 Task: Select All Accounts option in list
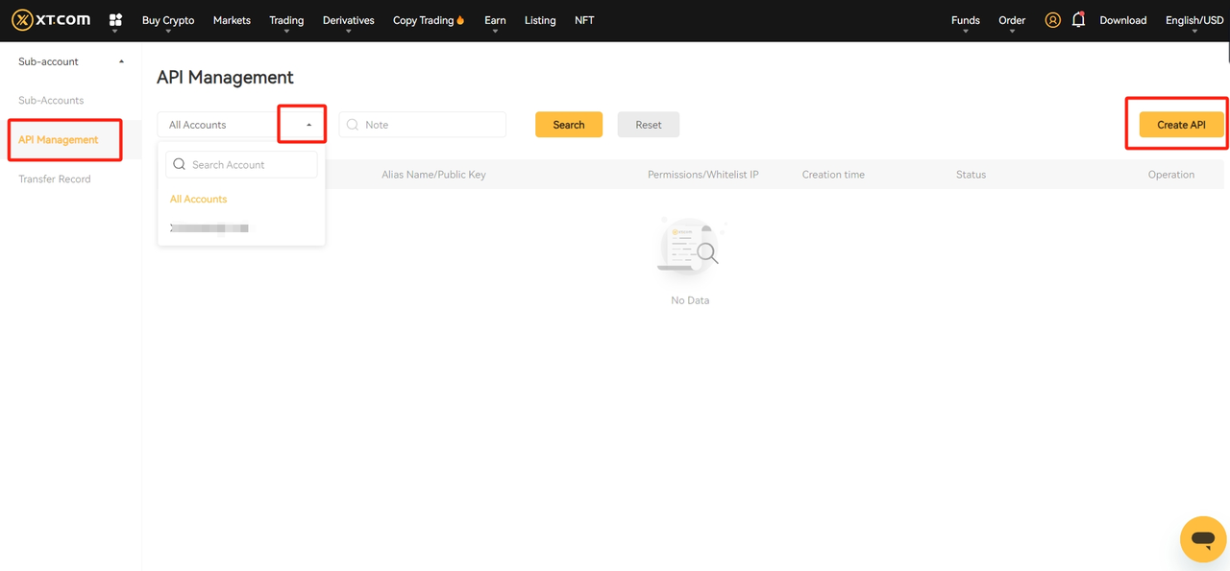click(x=199, y=200)
